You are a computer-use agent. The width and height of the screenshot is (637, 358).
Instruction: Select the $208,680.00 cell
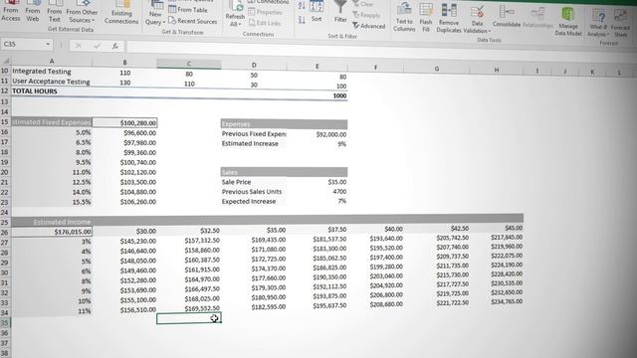click(376, 304)
